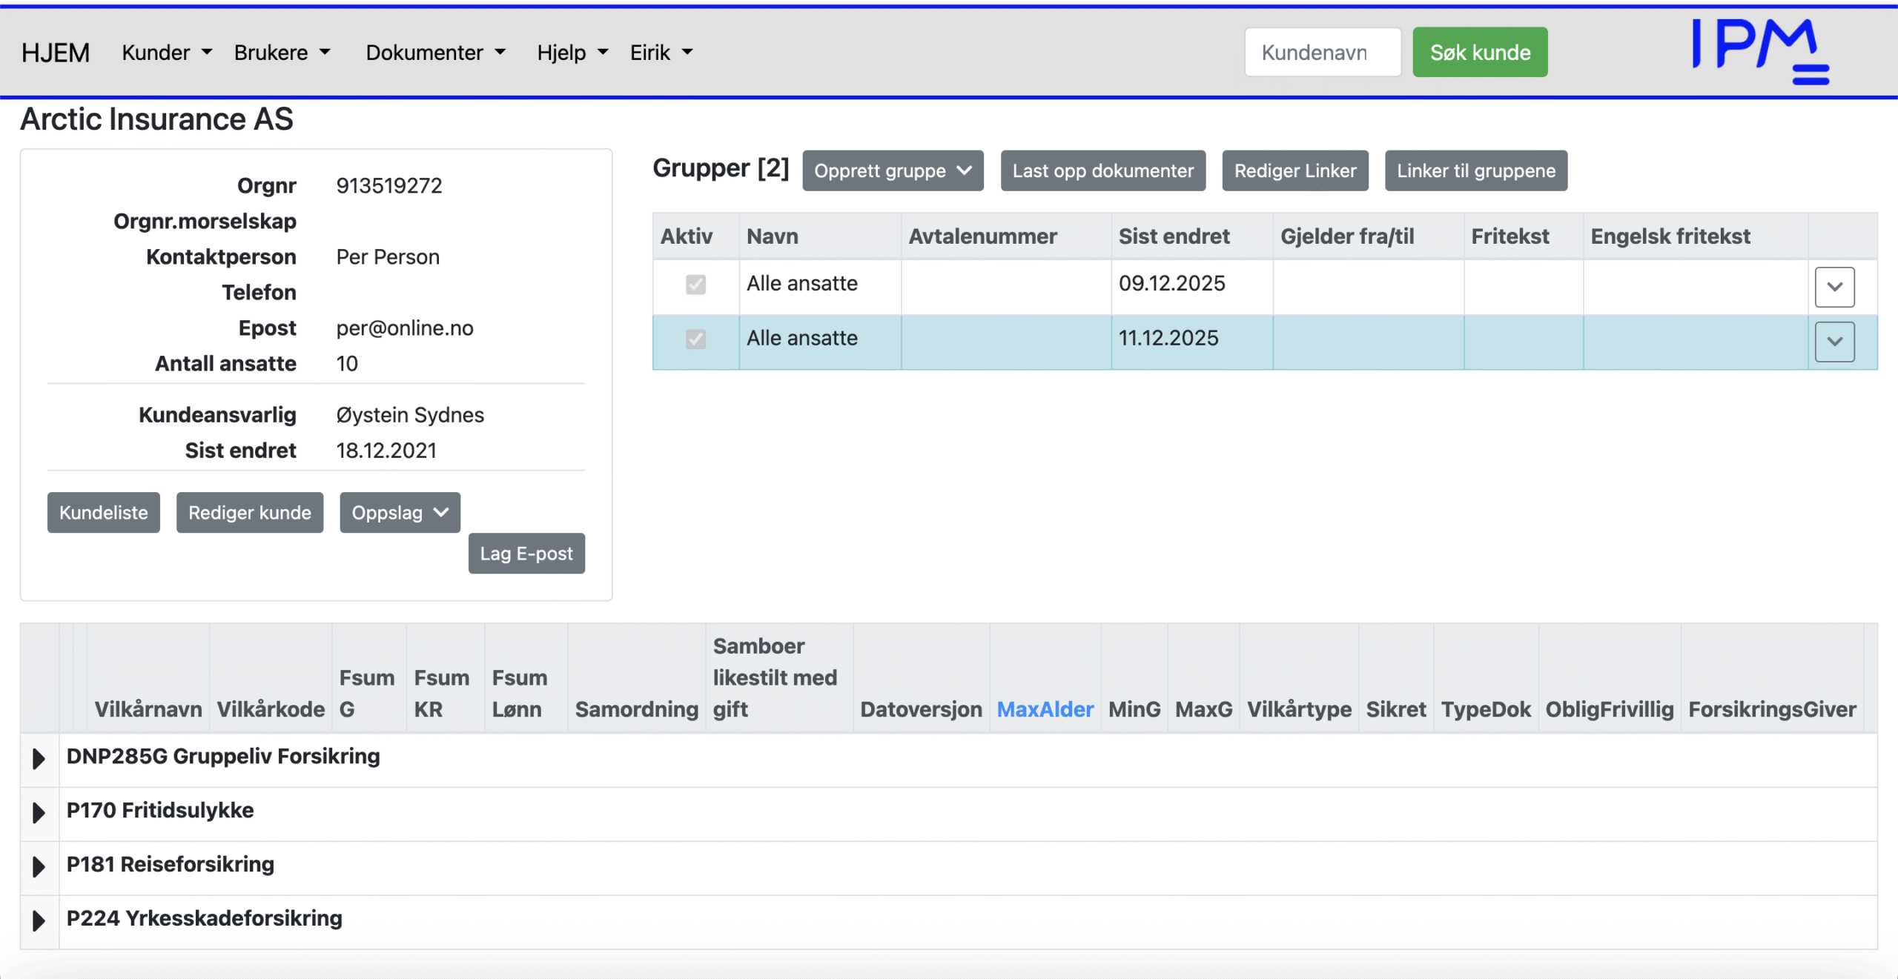
Task: Go to HJEM in the navbar
Action: tap(56, 53)
